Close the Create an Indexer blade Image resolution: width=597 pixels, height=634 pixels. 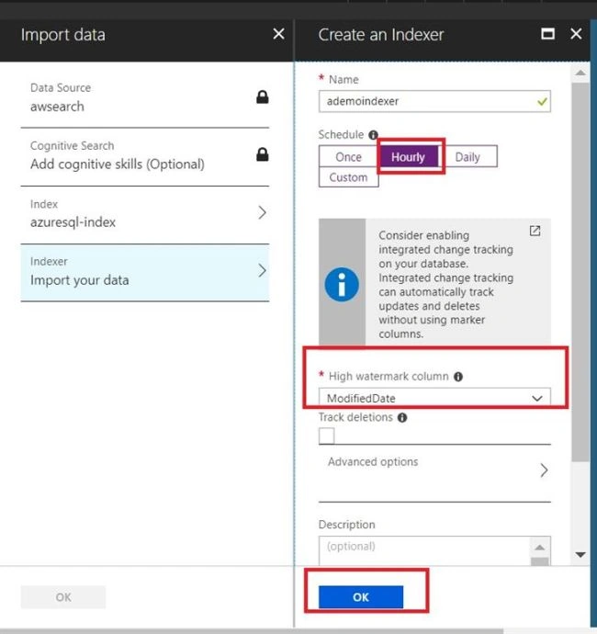(x=576, y=34)
